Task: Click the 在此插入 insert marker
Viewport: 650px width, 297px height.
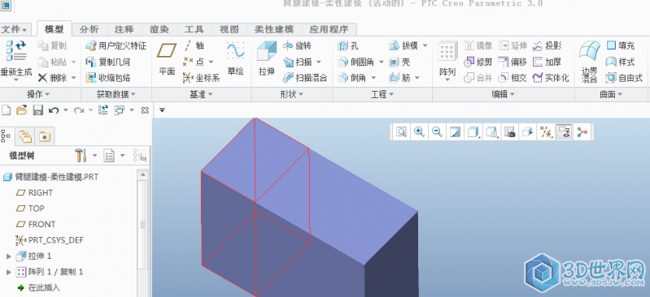Action: (38, 288)
